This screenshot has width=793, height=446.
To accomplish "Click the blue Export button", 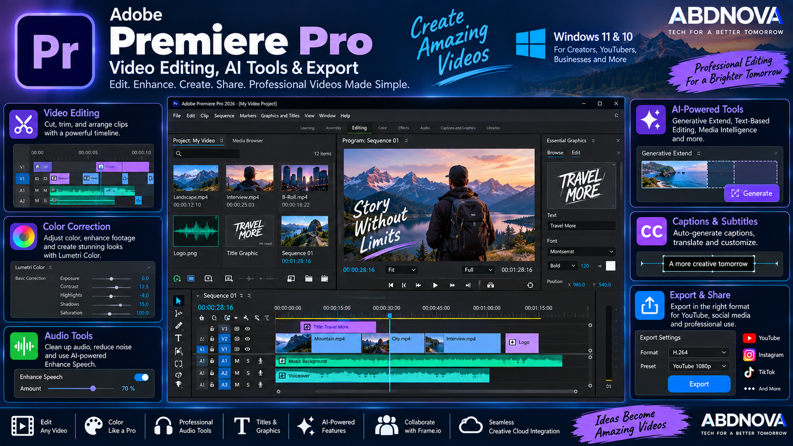I will [699, 384].
